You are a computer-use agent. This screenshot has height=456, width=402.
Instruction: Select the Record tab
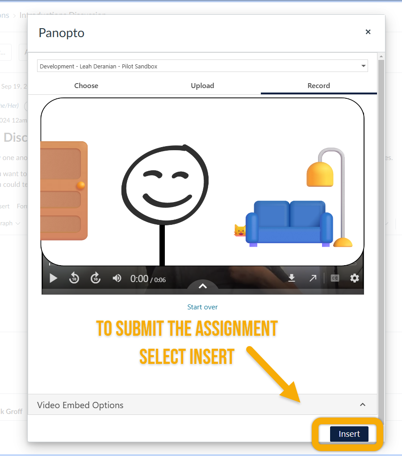tap(318, 85)
